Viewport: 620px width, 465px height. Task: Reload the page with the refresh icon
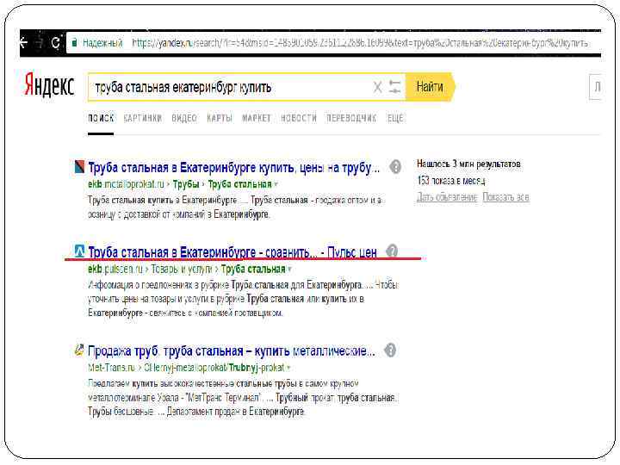56,42
